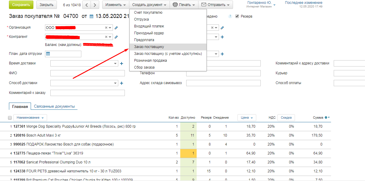
Task: Go to next document arrow
Action: click(x=95, y=5)
